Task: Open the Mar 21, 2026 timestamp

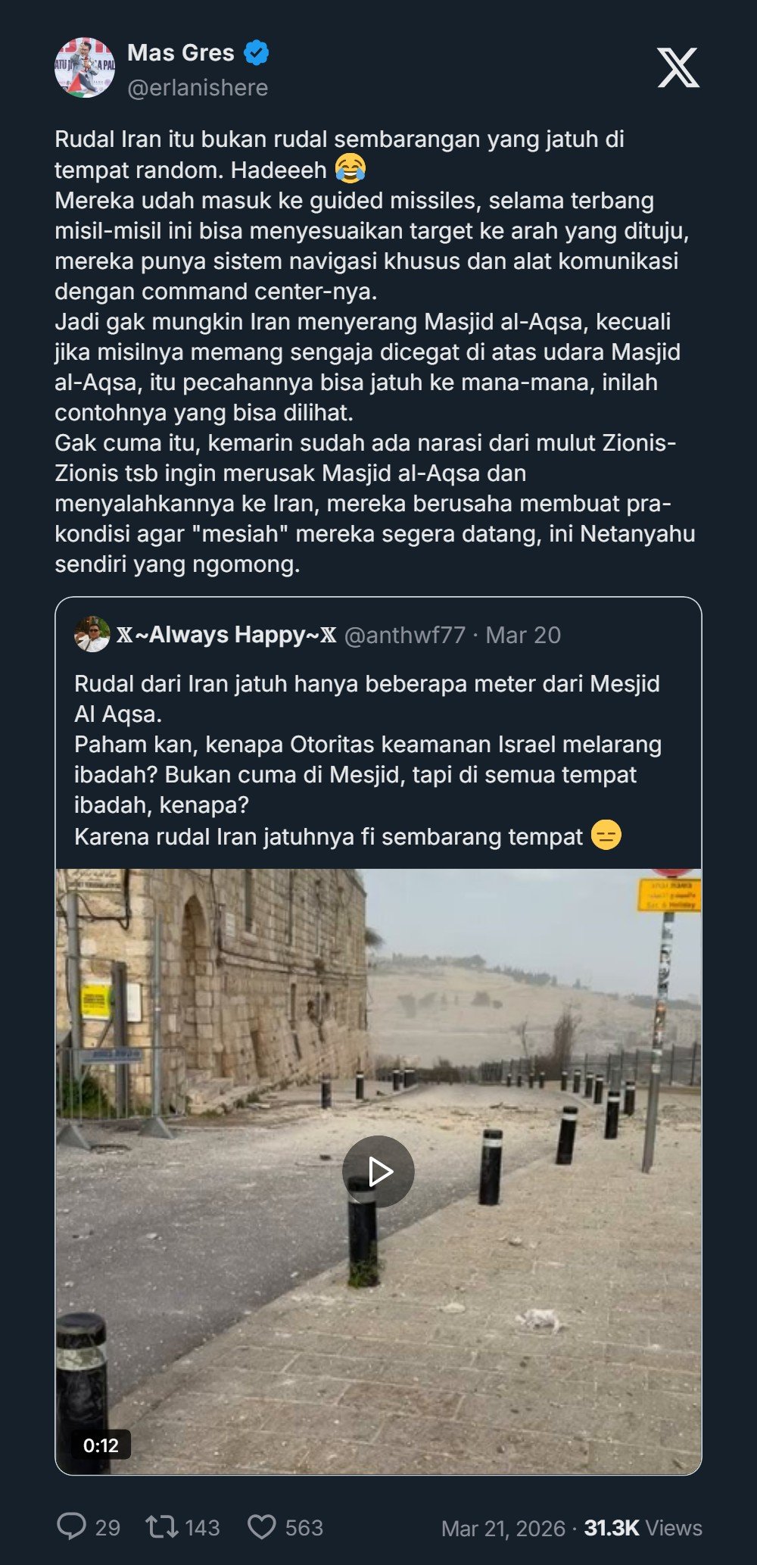Action: (503, 1528)
